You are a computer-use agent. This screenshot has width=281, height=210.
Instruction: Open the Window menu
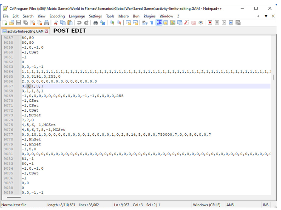pos(166,16)
